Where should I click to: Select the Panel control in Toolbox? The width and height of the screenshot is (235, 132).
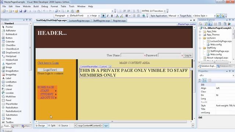[8, 100]
